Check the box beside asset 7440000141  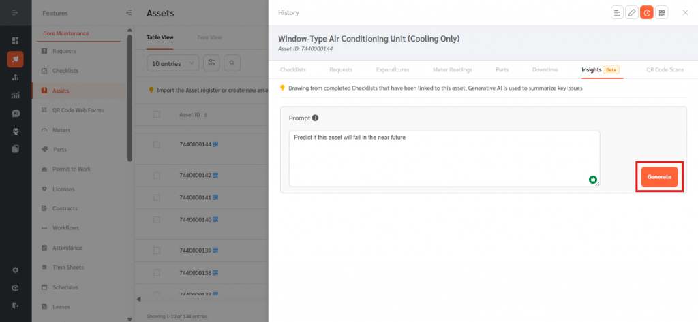pos(157,197)
